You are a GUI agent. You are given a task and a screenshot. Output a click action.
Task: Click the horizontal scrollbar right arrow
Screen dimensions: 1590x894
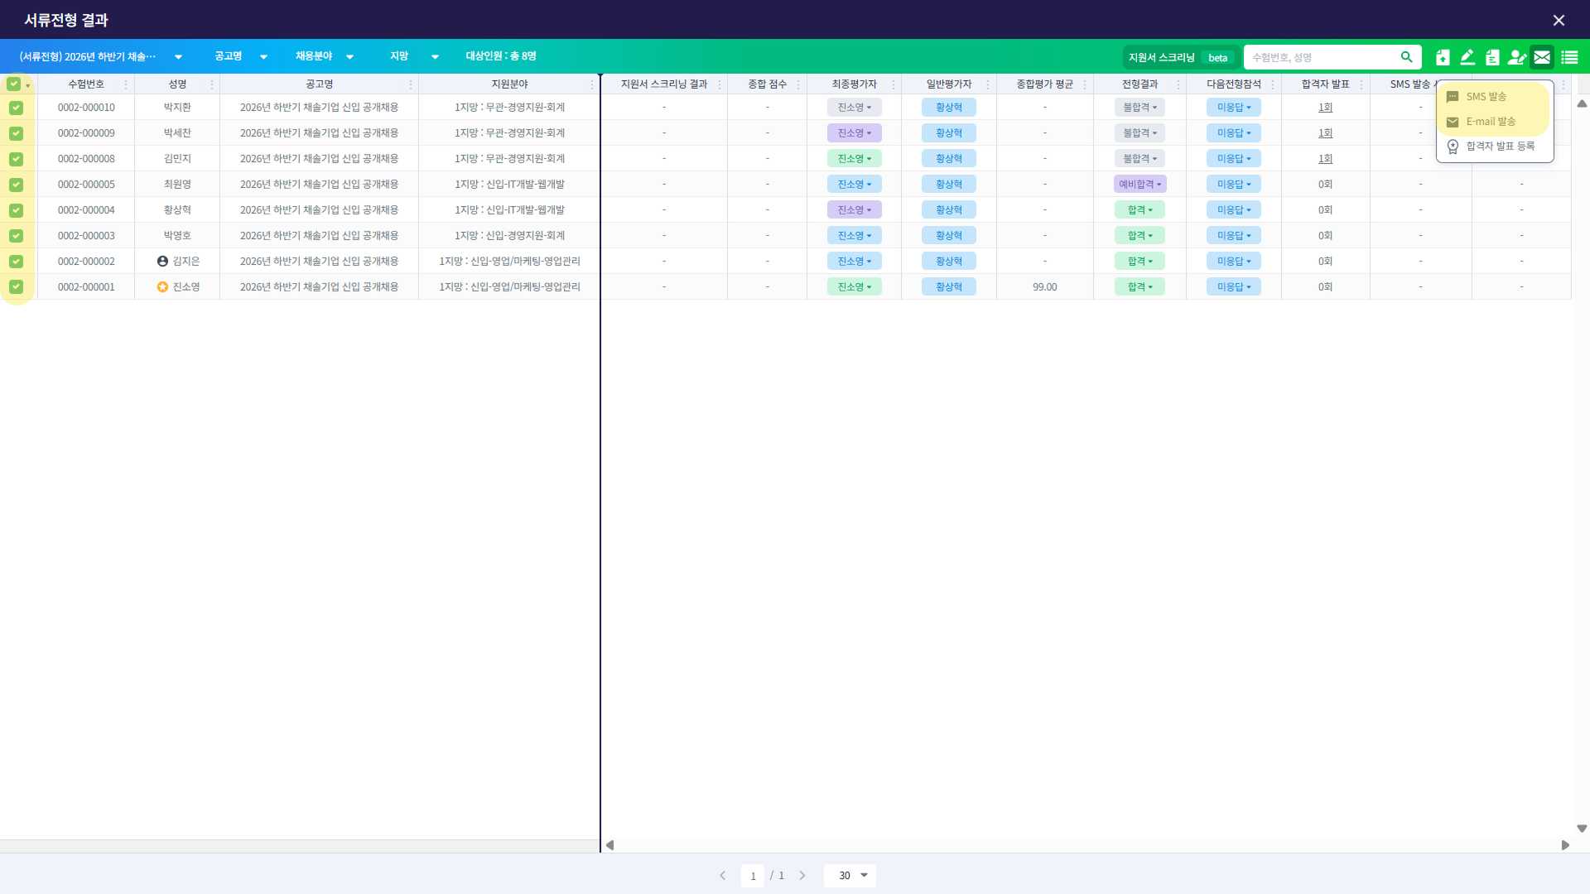(1565, 845)
